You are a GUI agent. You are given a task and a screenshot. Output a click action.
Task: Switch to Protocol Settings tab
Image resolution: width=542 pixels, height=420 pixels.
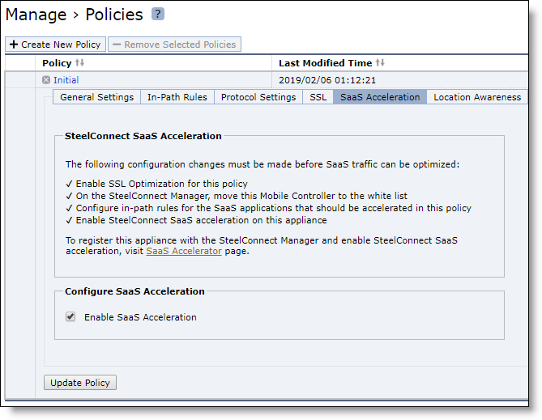pyautogui.click(x=258, y=97)
